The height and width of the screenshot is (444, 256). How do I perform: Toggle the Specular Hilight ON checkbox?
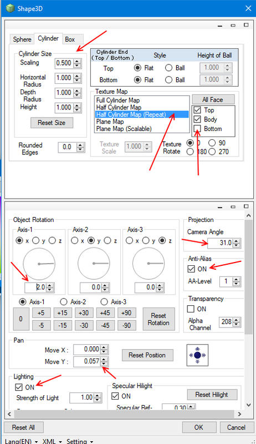pos(115,396)
